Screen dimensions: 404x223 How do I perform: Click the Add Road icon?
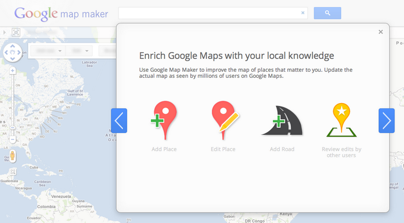click(x=282, y=120)
